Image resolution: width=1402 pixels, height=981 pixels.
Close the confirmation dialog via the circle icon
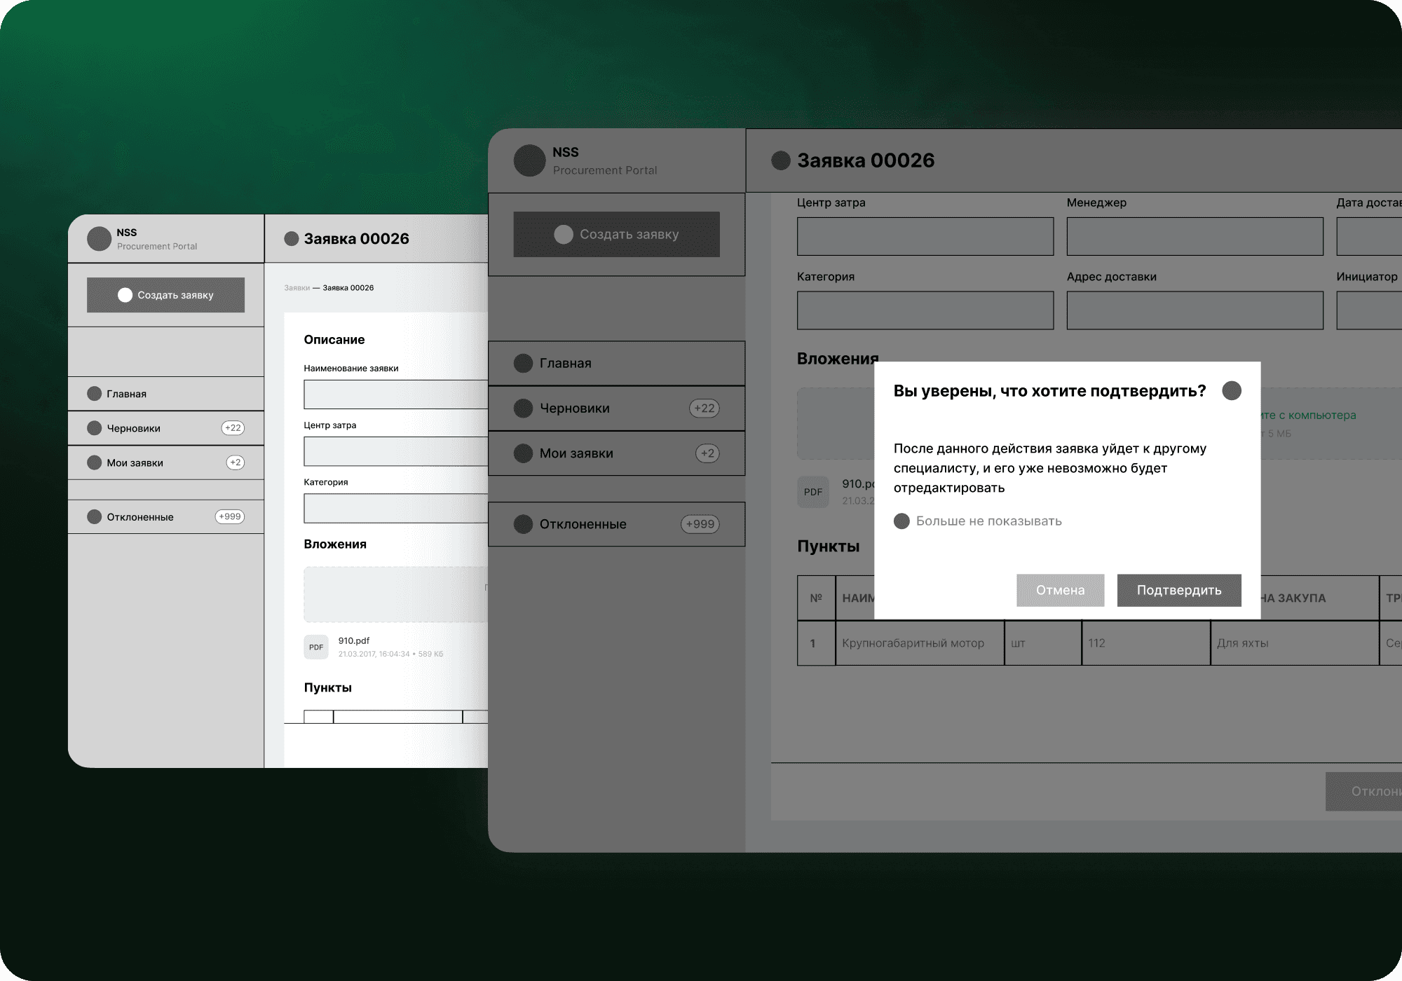[x=1231, y=391]
